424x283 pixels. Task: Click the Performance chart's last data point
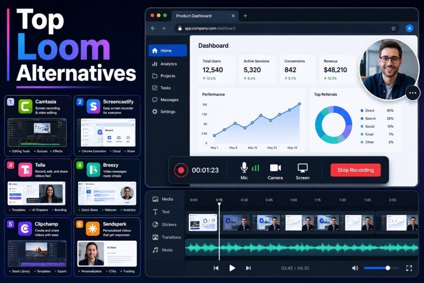(x=299, y=104)
